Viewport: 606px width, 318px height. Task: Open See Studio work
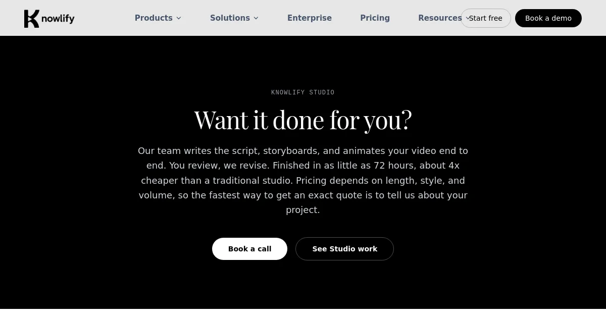click(344, 249)
